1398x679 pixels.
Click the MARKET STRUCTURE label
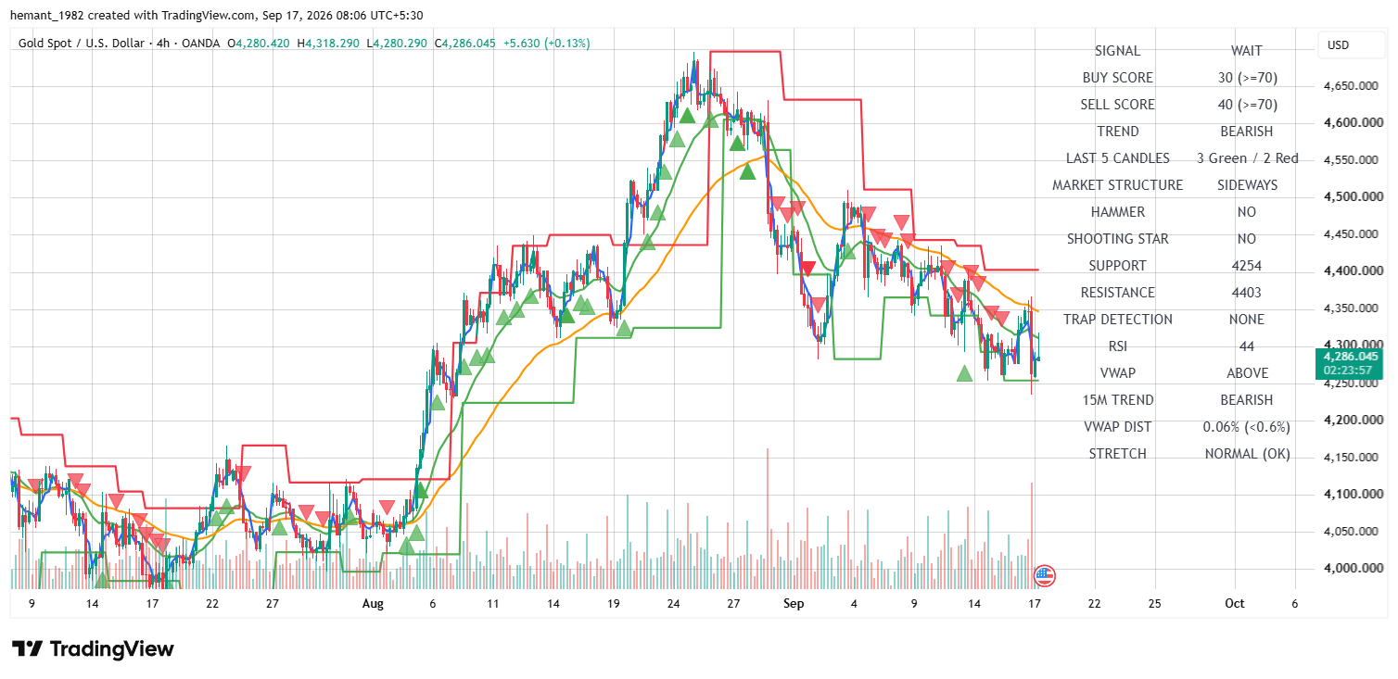coord(1117,185)
